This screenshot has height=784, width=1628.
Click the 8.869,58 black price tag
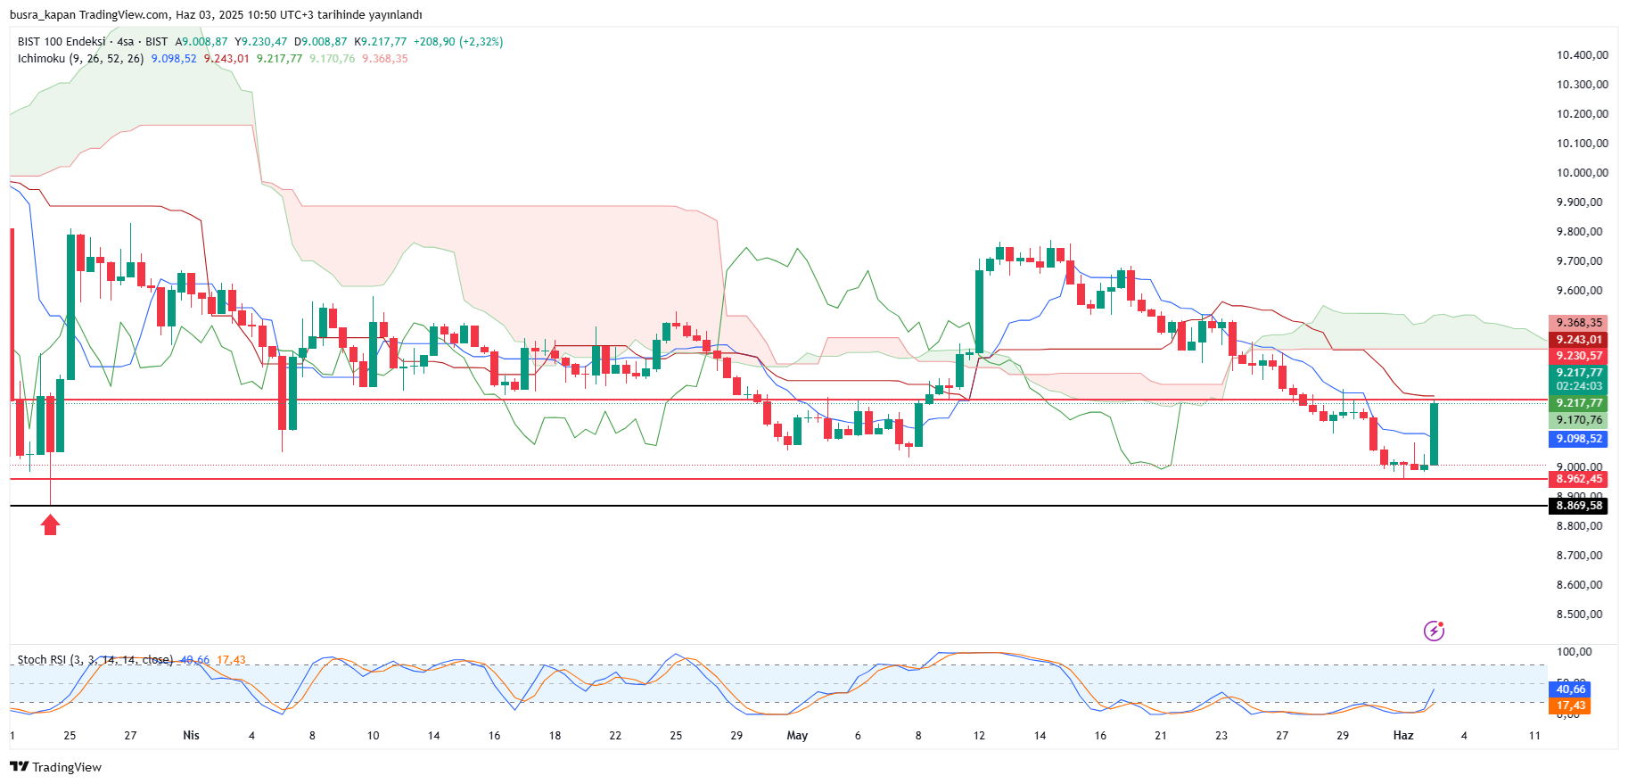tap(1579, 506)
